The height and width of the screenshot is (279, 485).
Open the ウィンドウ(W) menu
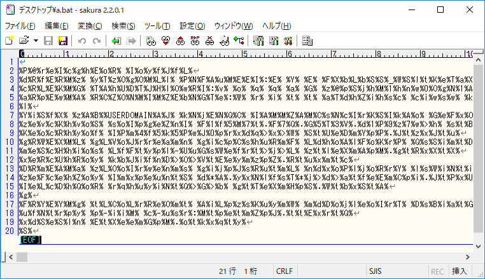pos(234,25)
